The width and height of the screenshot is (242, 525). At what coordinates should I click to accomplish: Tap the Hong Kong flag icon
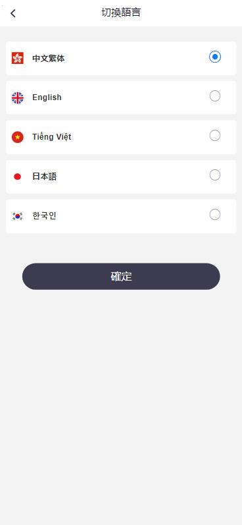pyautogui.click(x=17, y=58)
